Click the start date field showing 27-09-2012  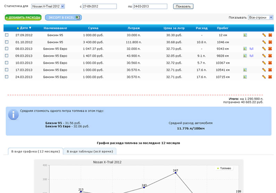click(x=99, y=6)
